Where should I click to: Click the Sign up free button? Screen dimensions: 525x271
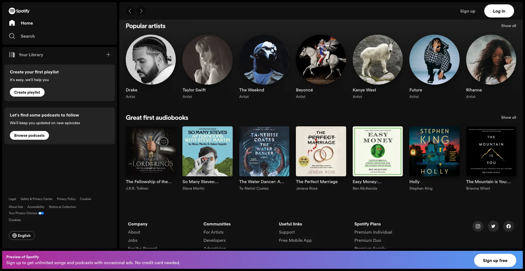coord(495,260)
